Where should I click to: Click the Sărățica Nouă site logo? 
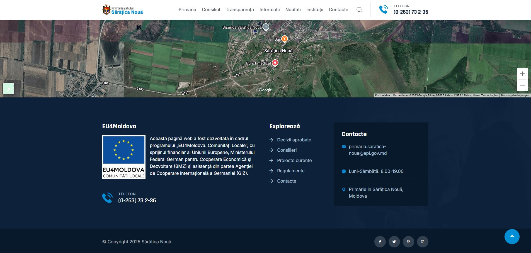click(123, 10)
